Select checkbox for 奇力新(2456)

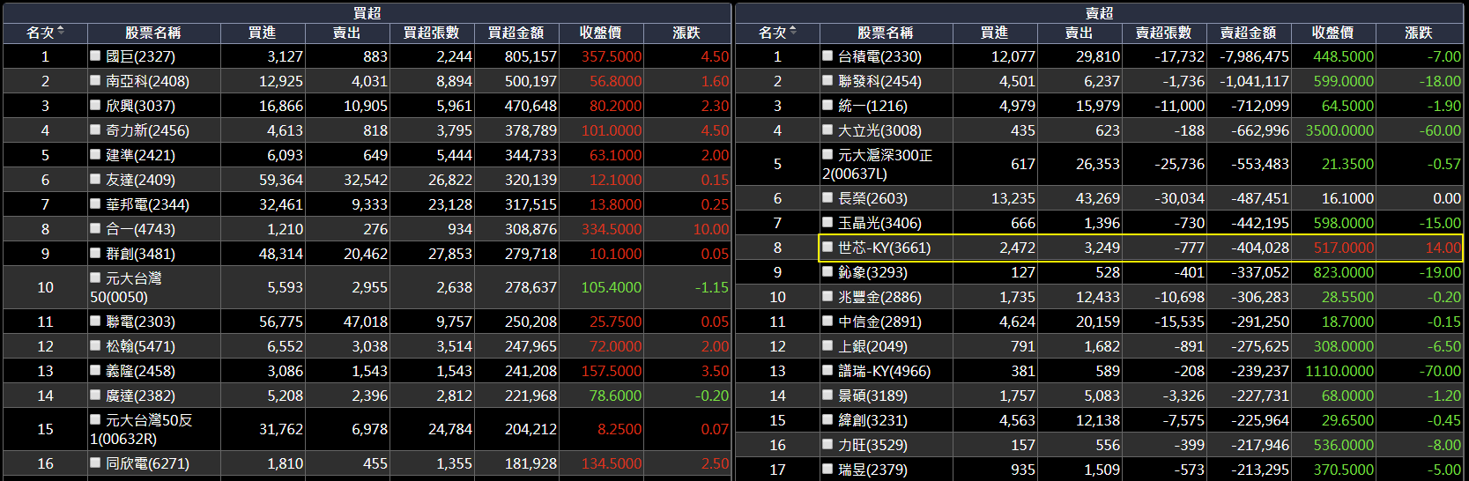point(95,129)
